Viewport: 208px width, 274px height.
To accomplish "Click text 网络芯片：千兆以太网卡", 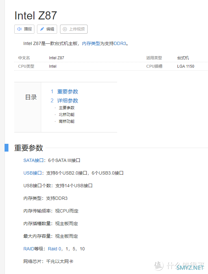I will (x=48, y=261).
